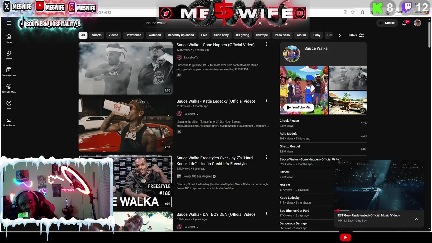Clear the search query with the X
The height and width of the screenshot is (243, 432).
pyautogui.click(x=260, y=23)
